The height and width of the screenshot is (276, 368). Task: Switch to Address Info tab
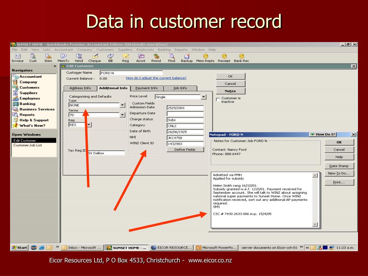click(80, 88)
